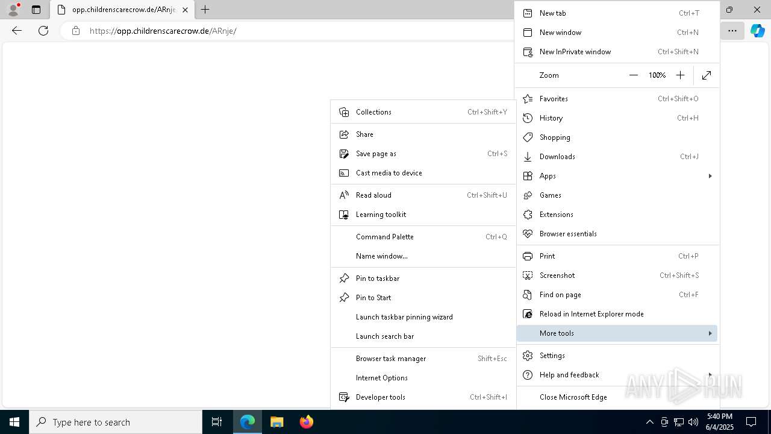Close the opp.childrenscarecrow.de tab
The width and height of the screenshot is (771, 434).
tap(185, 10)
